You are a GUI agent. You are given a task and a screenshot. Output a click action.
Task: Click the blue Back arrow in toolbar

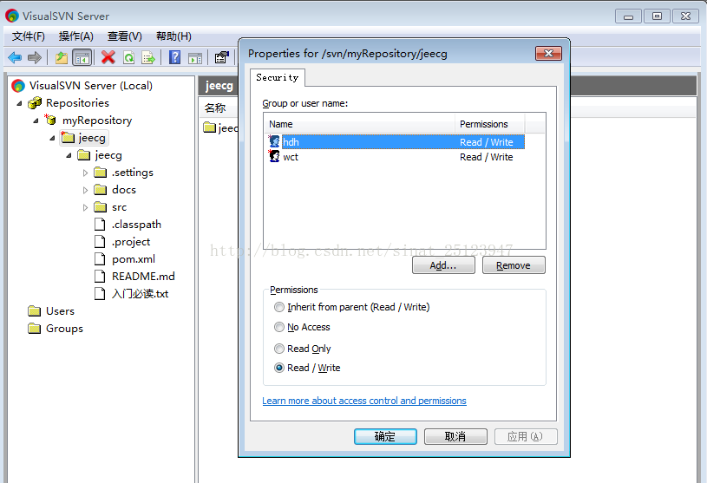click(15, 58)
